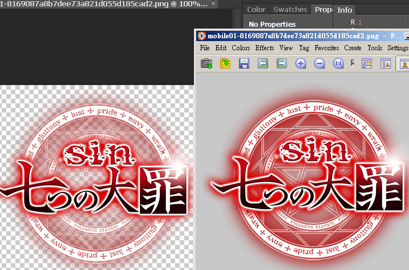Open the View menu in FastStone
Image resolution: width=409 pixels, height=270 pixels.
286,48
